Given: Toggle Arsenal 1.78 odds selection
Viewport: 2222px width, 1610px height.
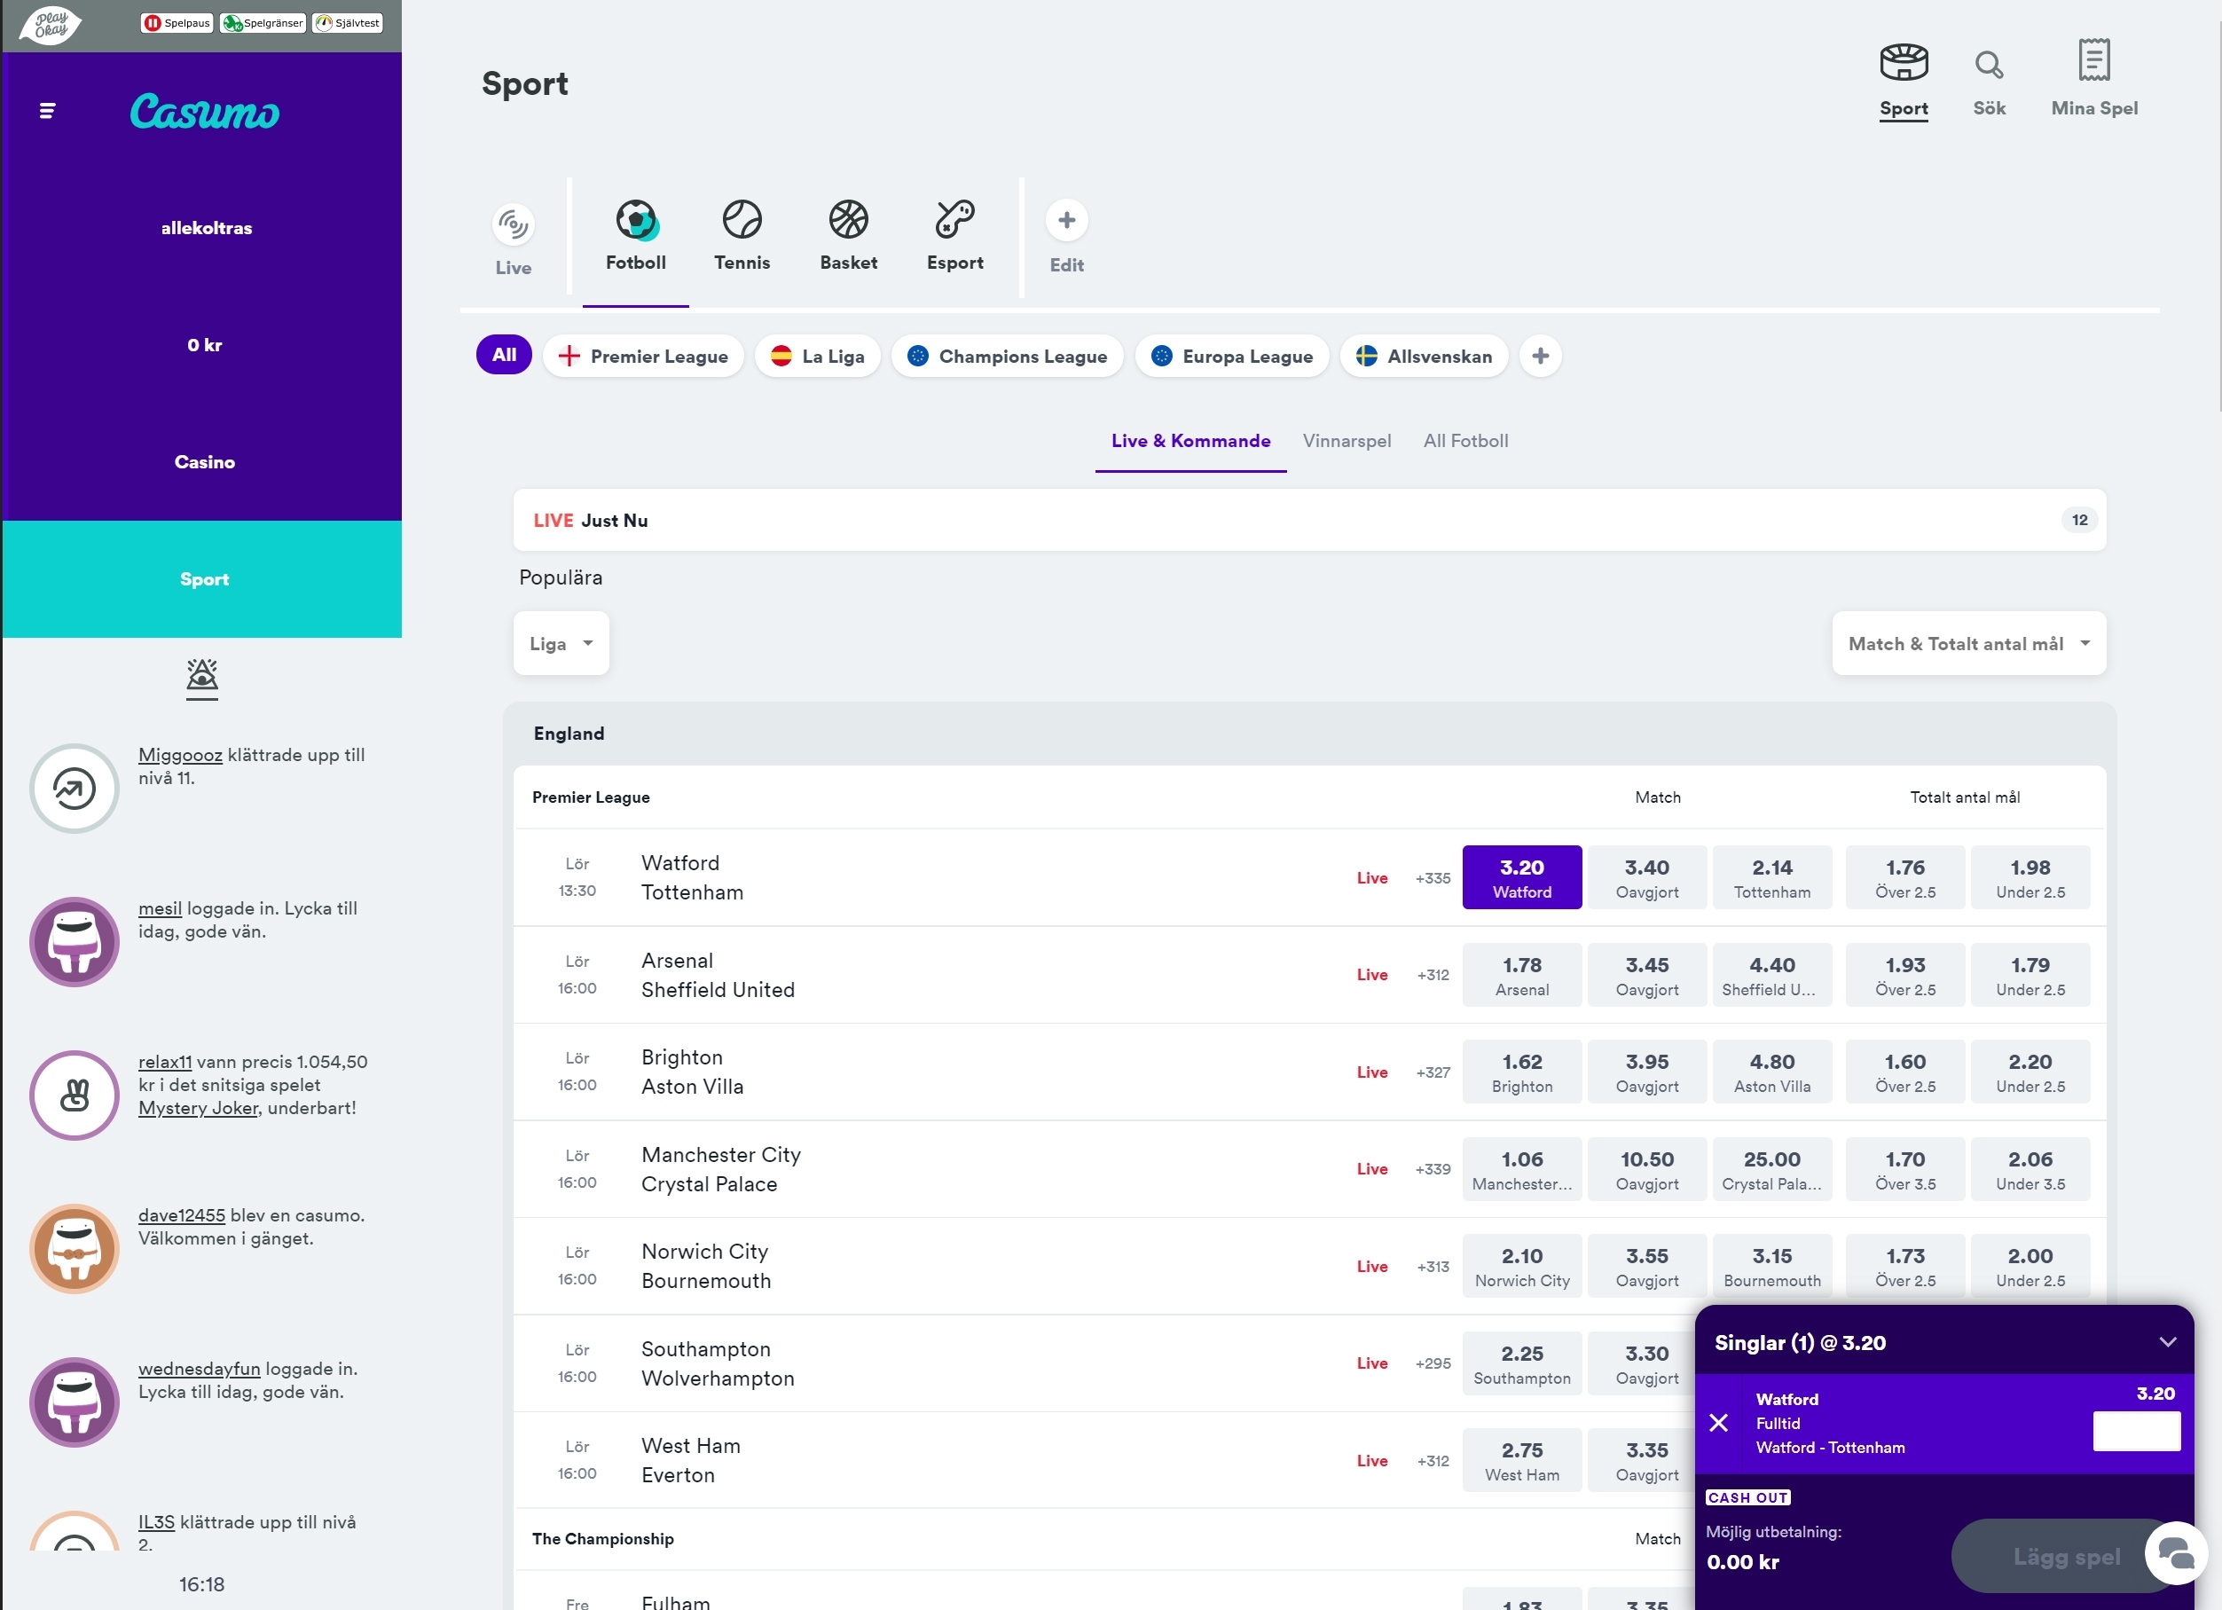Looking at the screenshot, I should pos(1521,975).
